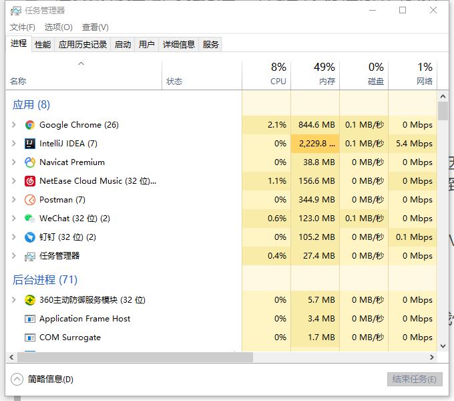This screenshot has height=401, width=454.
Task: Sort by the 状态 column header
Action: pos(202,75)
